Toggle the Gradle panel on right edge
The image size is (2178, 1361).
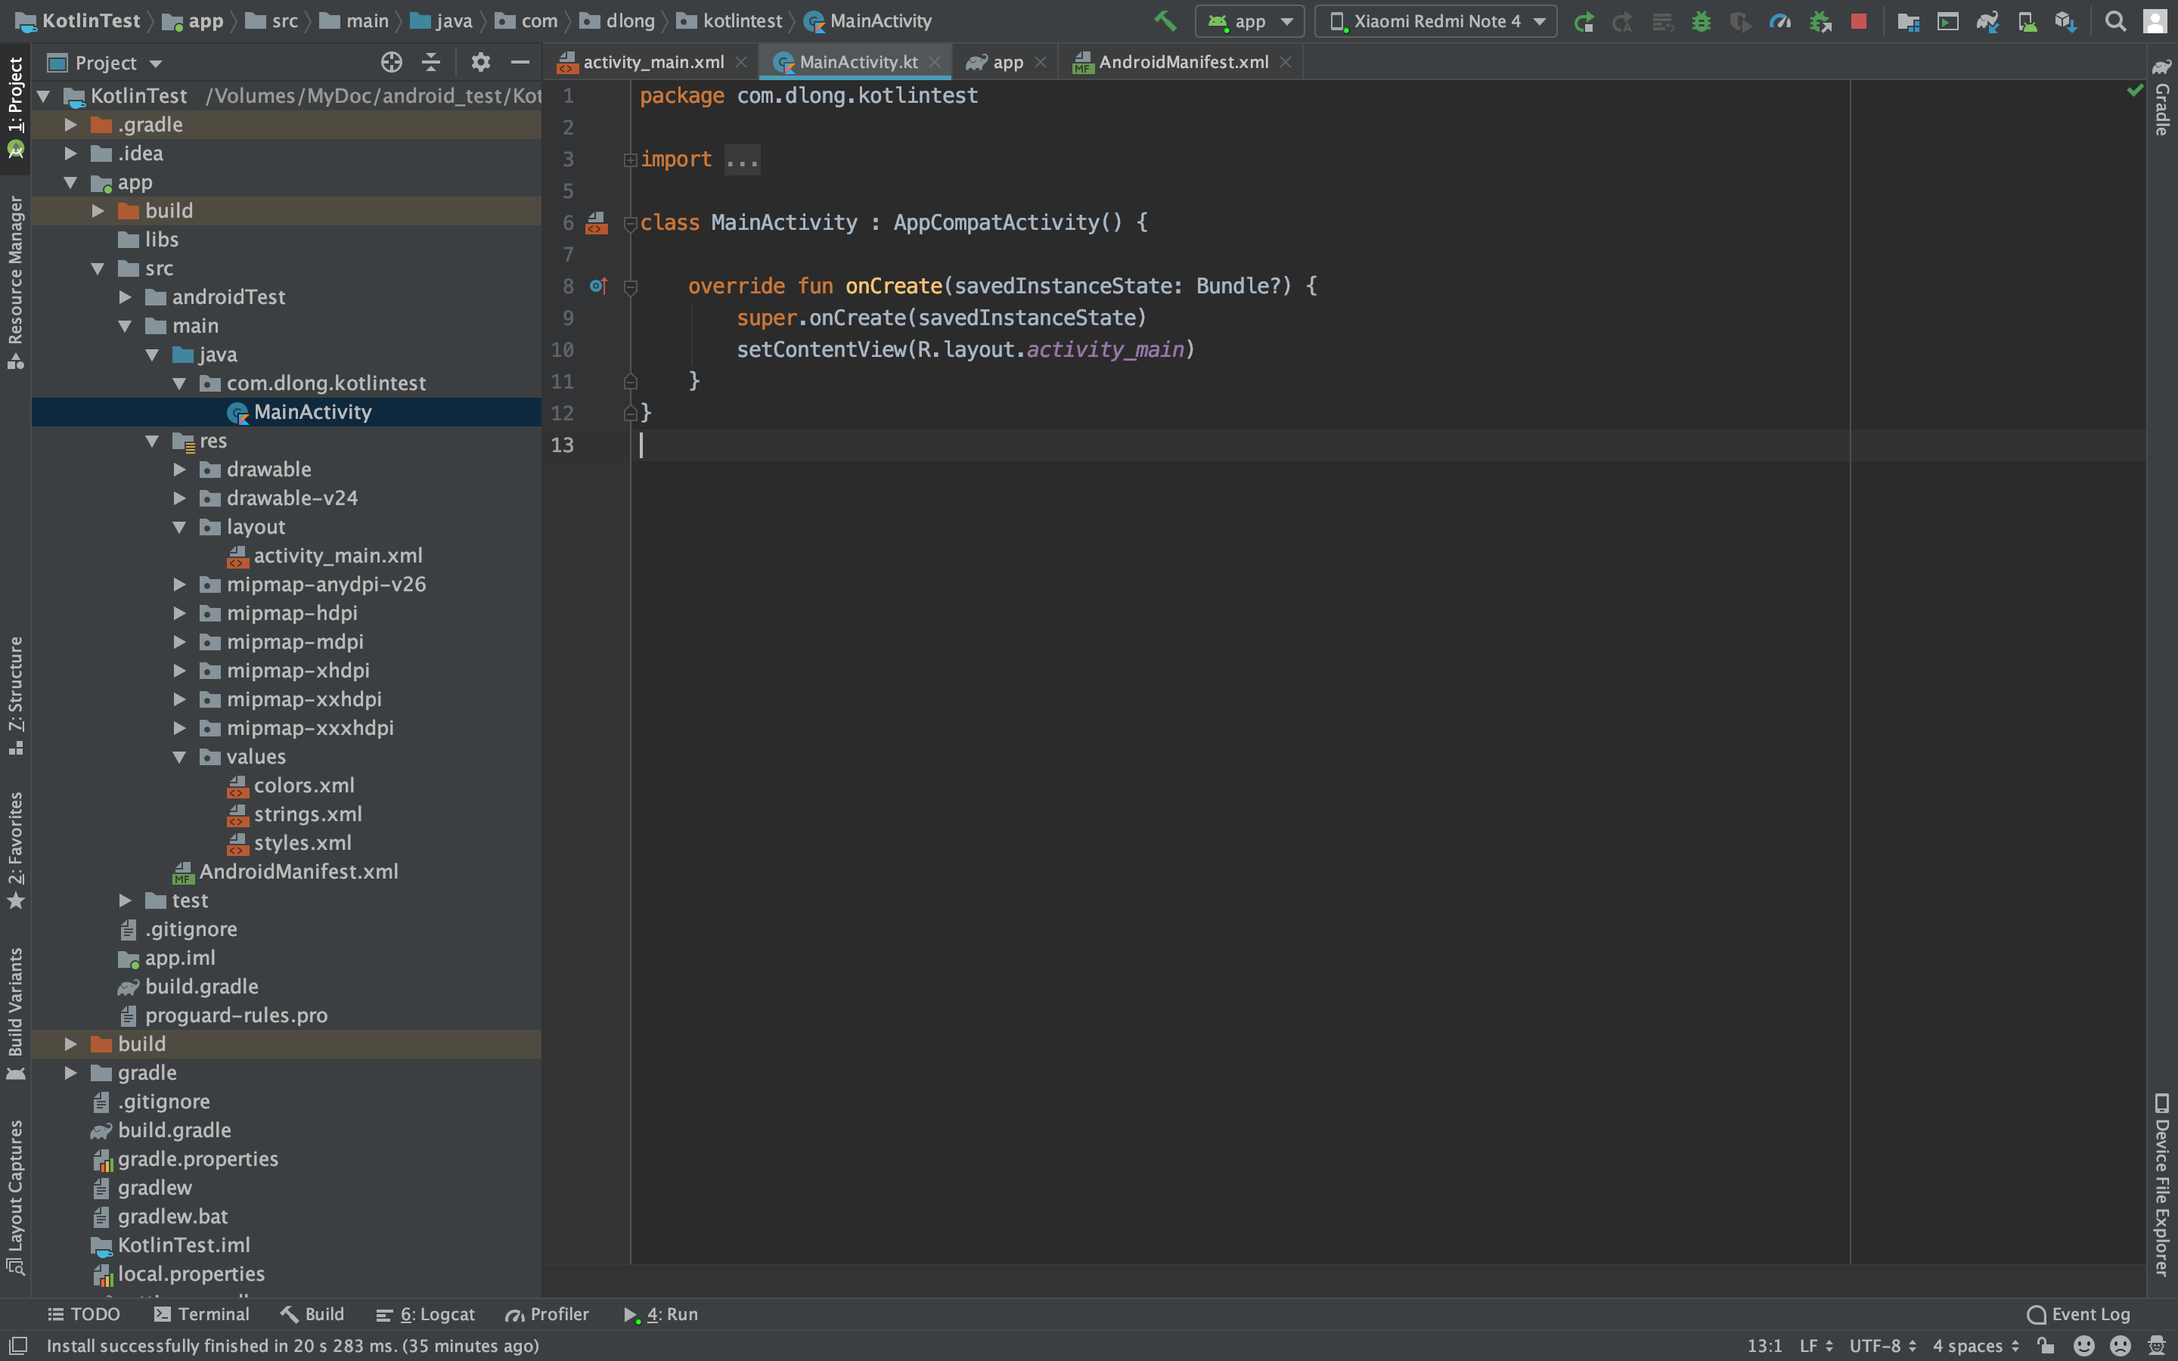pyautogui.click(x=2162, y=98)
